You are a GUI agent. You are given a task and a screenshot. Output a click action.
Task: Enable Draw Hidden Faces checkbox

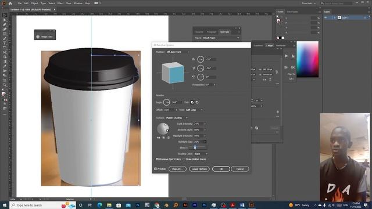[x=184, y=159]
